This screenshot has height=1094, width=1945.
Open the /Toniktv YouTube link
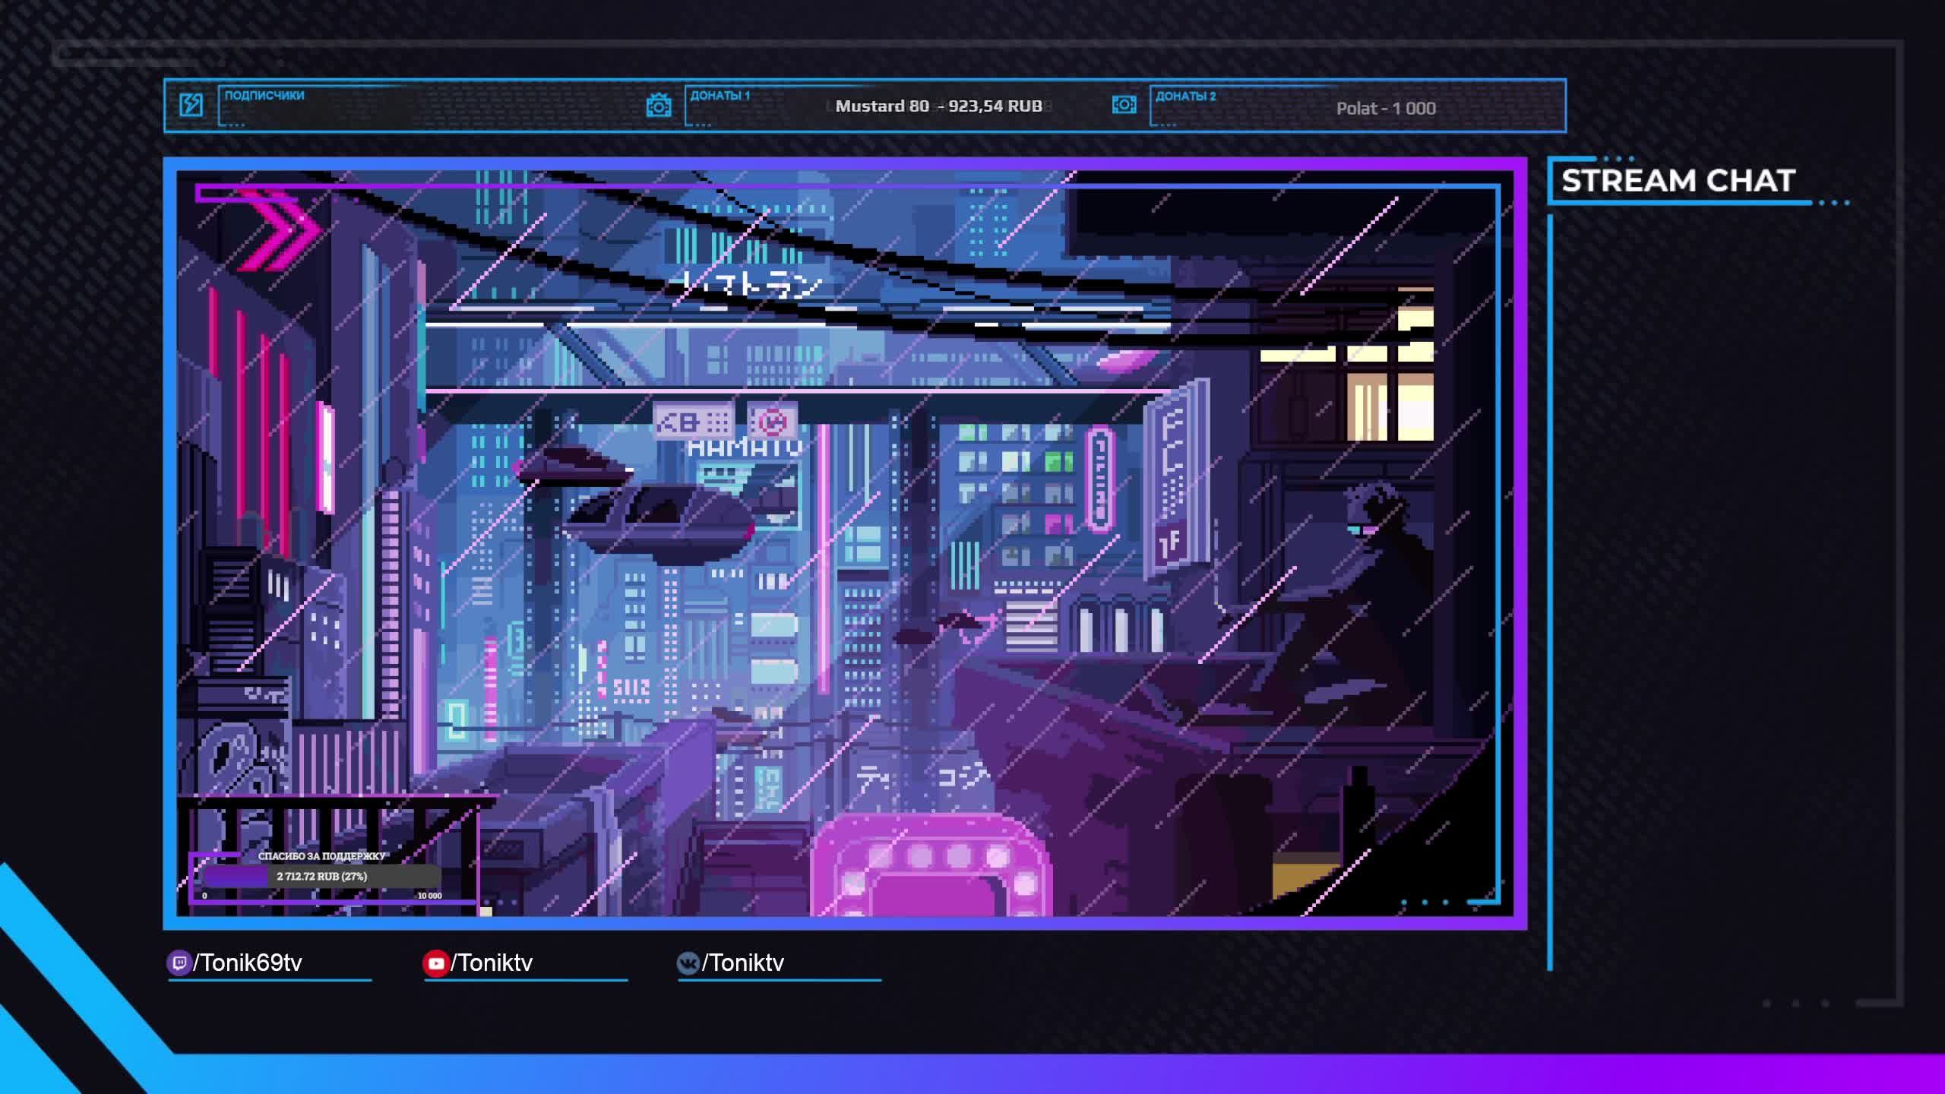coord(492,963)
